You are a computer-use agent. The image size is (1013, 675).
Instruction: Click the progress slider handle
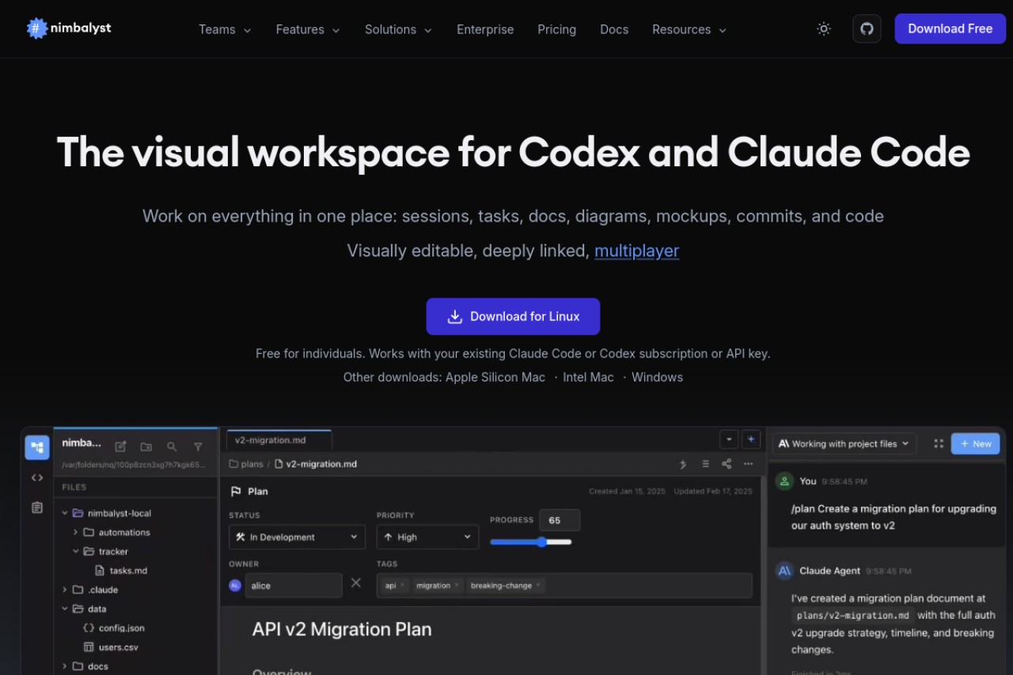(x=542, y=542)
